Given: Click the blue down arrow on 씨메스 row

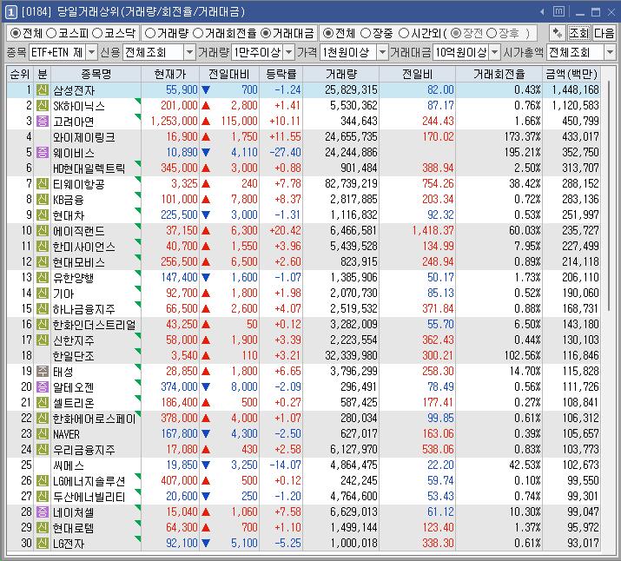Looking at the screenshot, I should coord(206,465).
